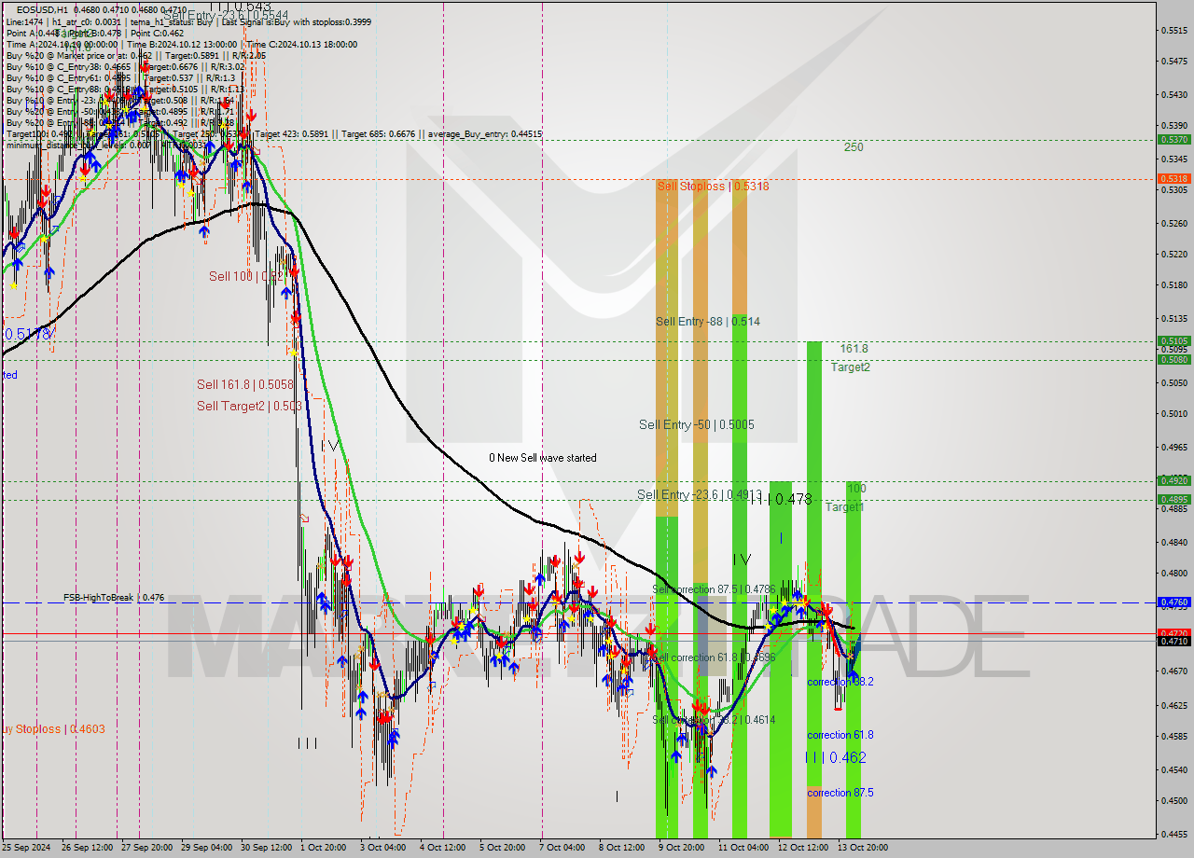Click the green 0.5370 price tag
This screenshot has width=1194, height=858.
1173,139
